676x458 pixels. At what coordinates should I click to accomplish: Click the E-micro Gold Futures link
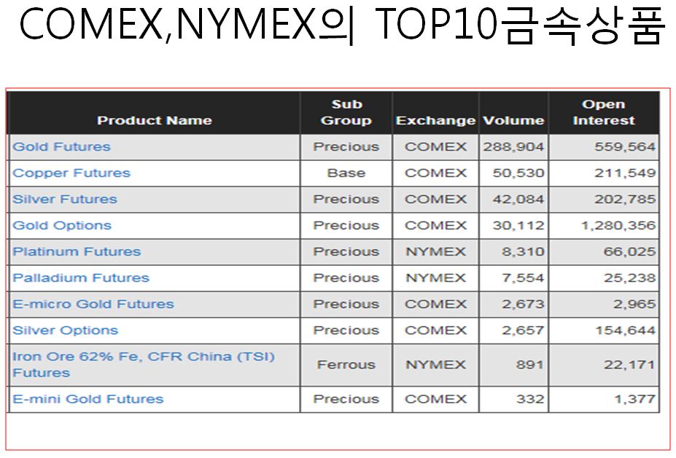pyautogui.click(x=93, y=304)
